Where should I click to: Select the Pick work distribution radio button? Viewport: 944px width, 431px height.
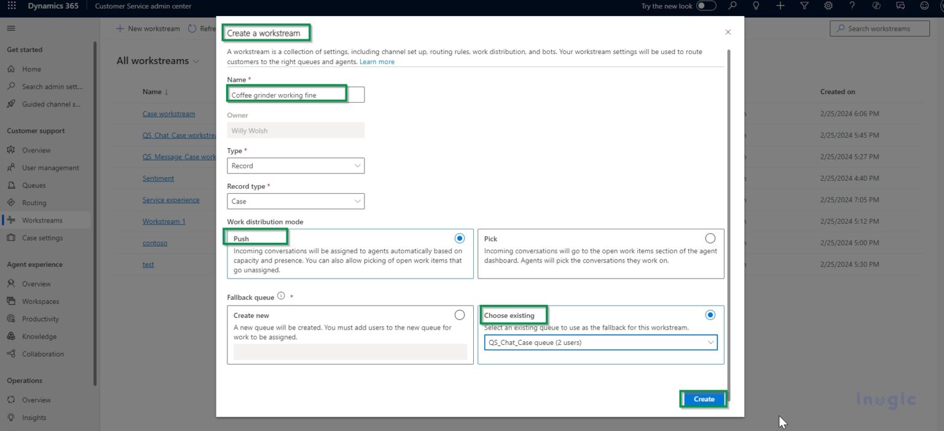click(710, 238)
